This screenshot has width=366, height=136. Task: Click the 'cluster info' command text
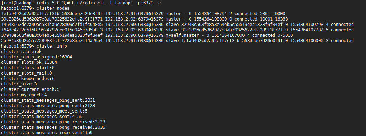(52, 46)
